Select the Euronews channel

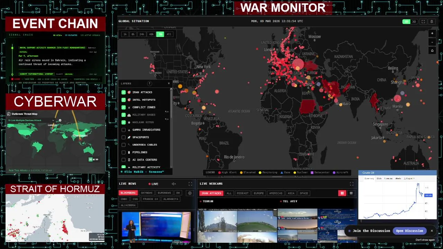tap(164, 193)
